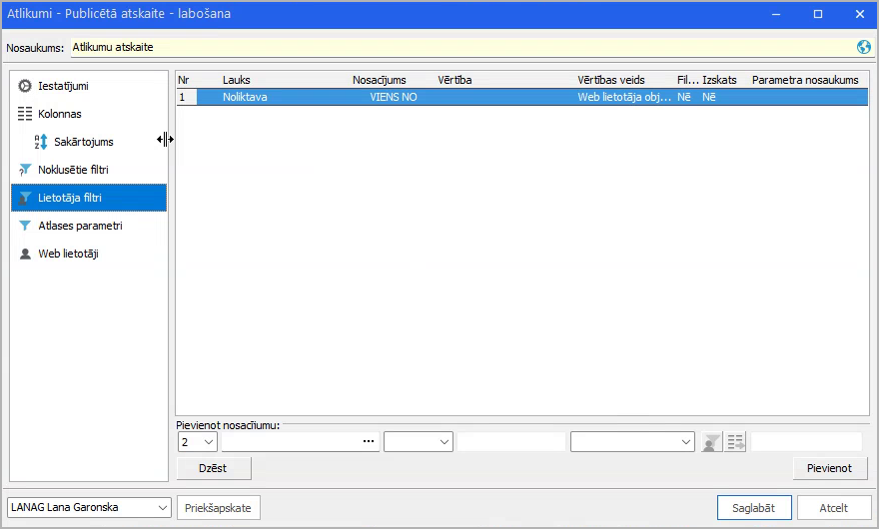Click the Priekšapskate button
Viewport: 879px width, 529px height.
coord(218,508)
